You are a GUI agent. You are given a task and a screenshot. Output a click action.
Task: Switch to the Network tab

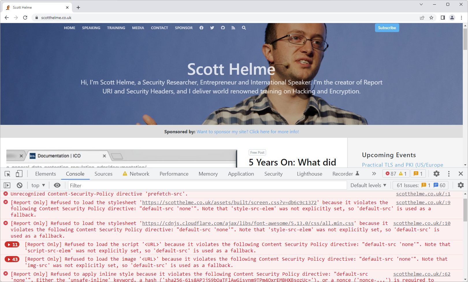click(x=139, y=174)
